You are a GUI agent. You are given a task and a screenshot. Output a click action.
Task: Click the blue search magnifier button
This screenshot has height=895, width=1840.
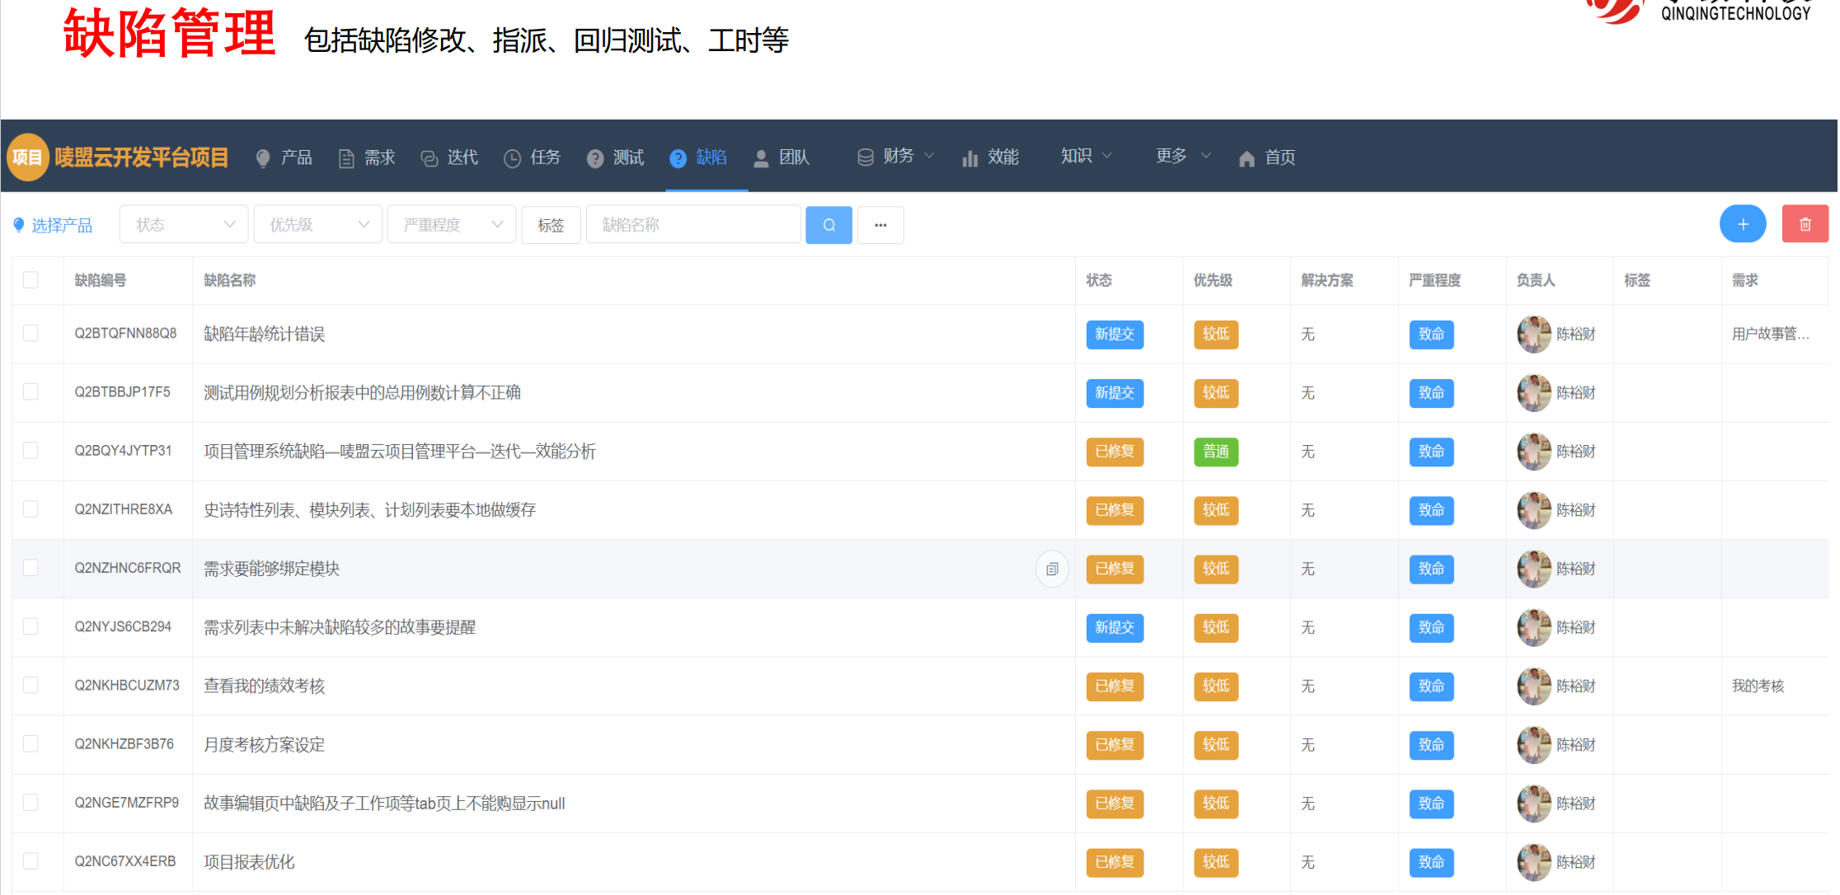click(x=828, y=225)
